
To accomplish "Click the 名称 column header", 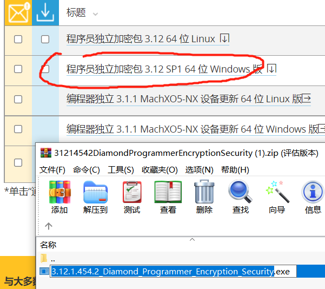I will point(48,245).
